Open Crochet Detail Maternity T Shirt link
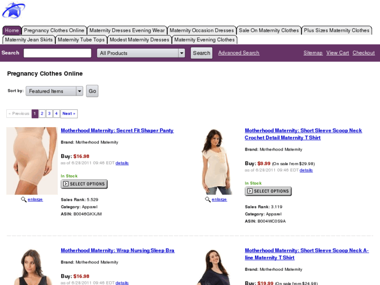The width and height of the screenshot is (380, 285). (x=303, y=134)
